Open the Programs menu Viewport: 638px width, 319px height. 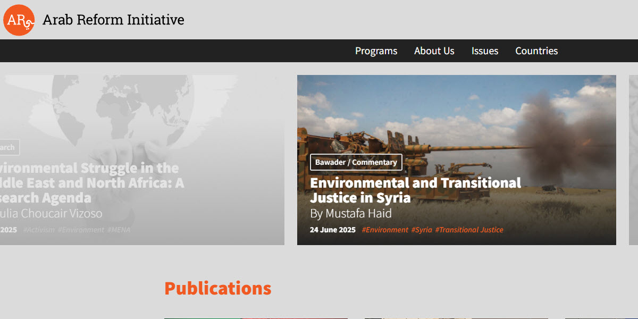pos(376,51)
